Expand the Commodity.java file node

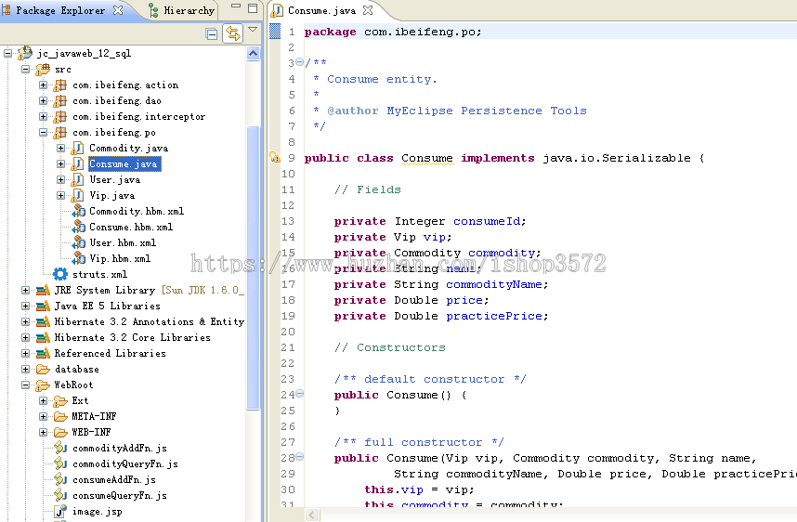pos(60,148)
